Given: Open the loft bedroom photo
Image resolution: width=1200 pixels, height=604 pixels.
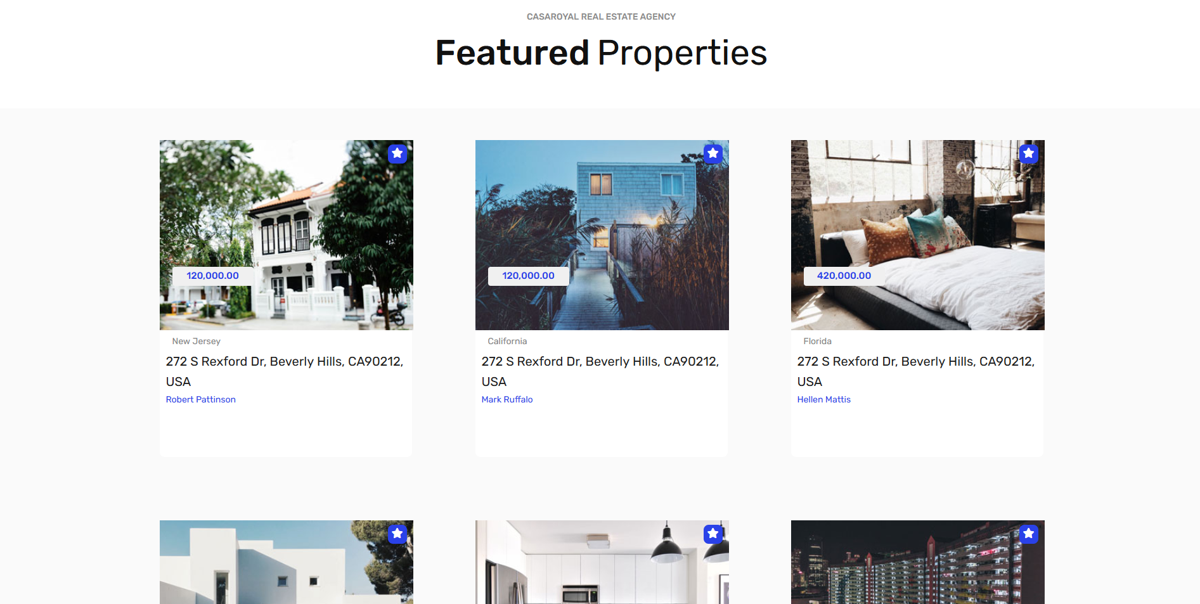Looking at the screenshot, I should [x=918, y=235].
